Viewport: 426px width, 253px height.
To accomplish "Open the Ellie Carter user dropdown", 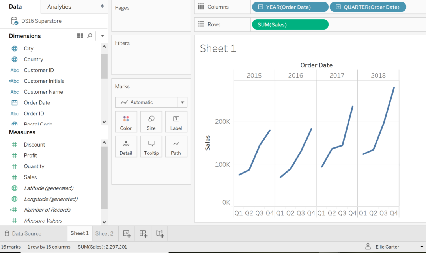I will 422,247.
